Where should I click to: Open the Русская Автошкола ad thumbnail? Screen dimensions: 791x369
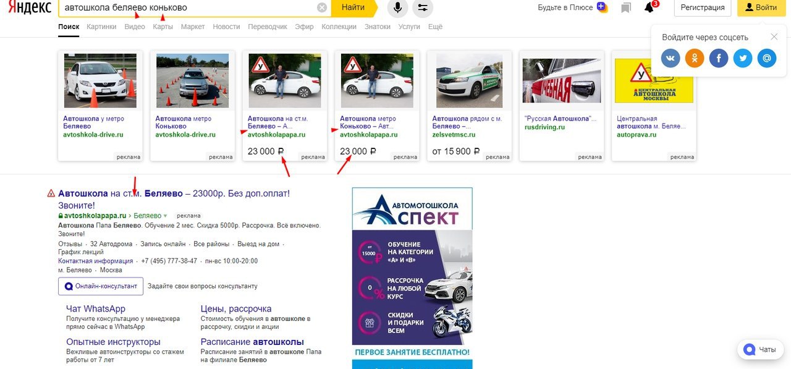(561, 80)
